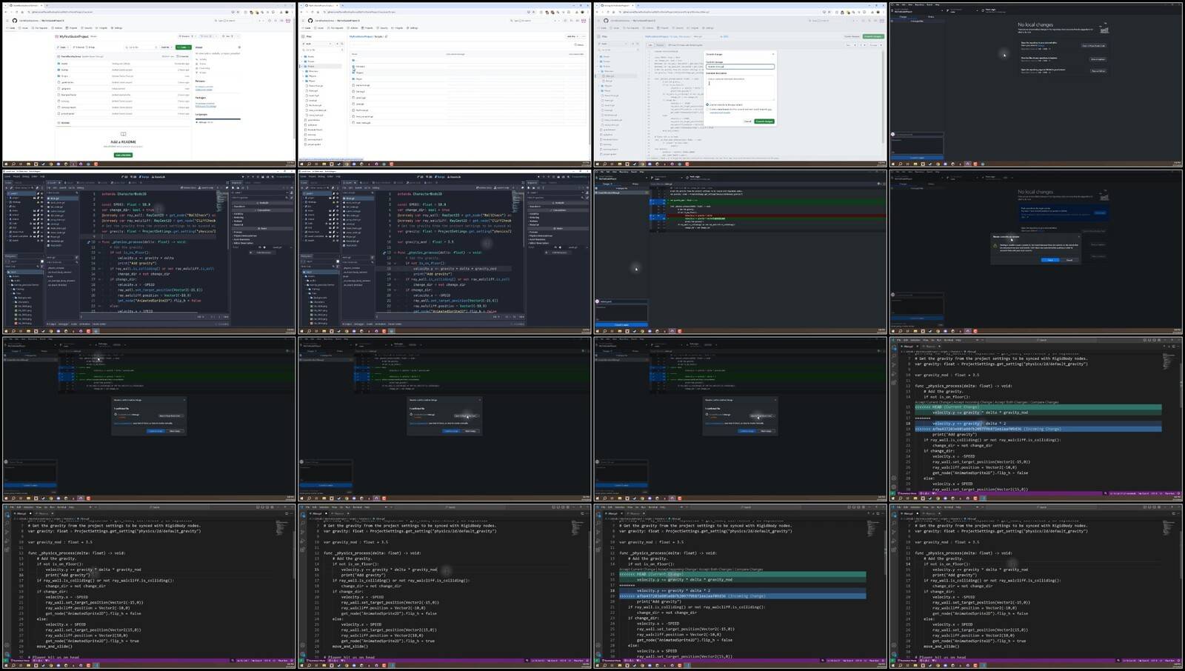Open Source Control icon in third-row VS Code frame
The width and height of the screenshot is (1185, 671).
[x=894, y=364]
